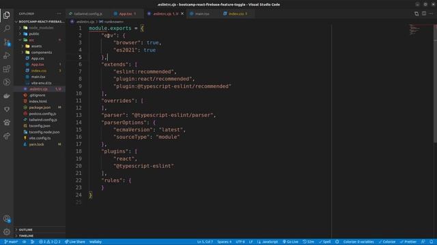The image size is (437, 245).
Task: Click the Prettier status bar item
Action: coord(408,242)
